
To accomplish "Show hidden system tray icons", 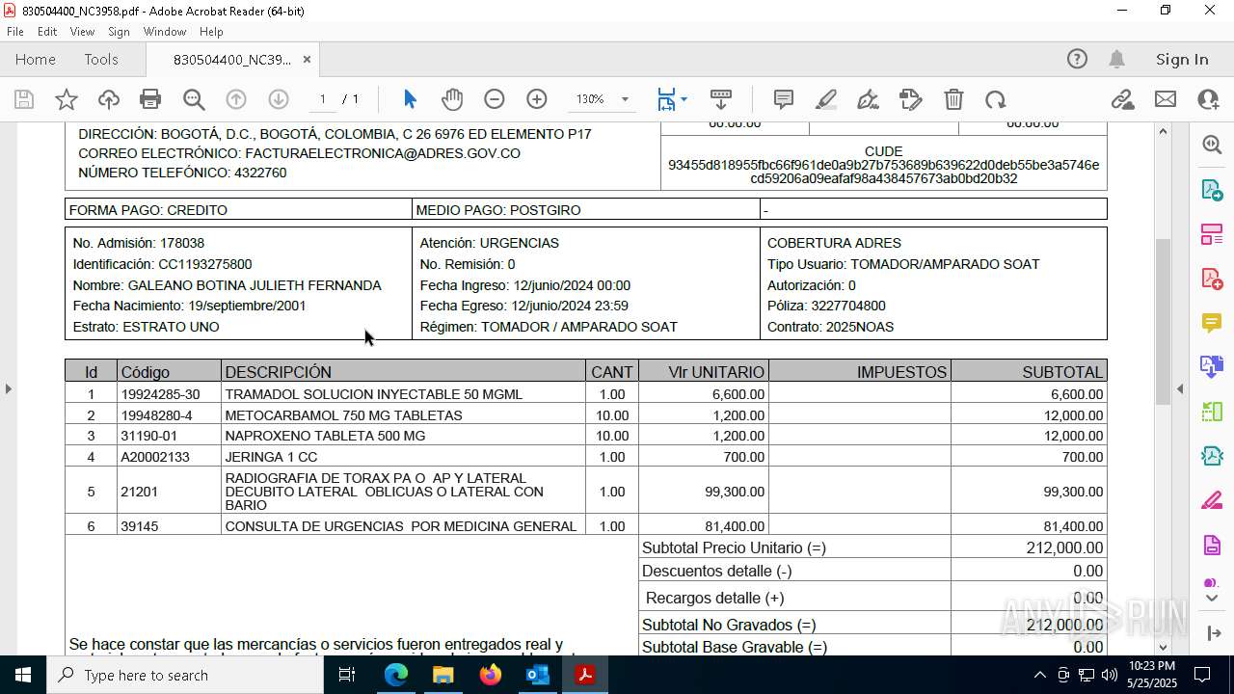I will 1039,675.
